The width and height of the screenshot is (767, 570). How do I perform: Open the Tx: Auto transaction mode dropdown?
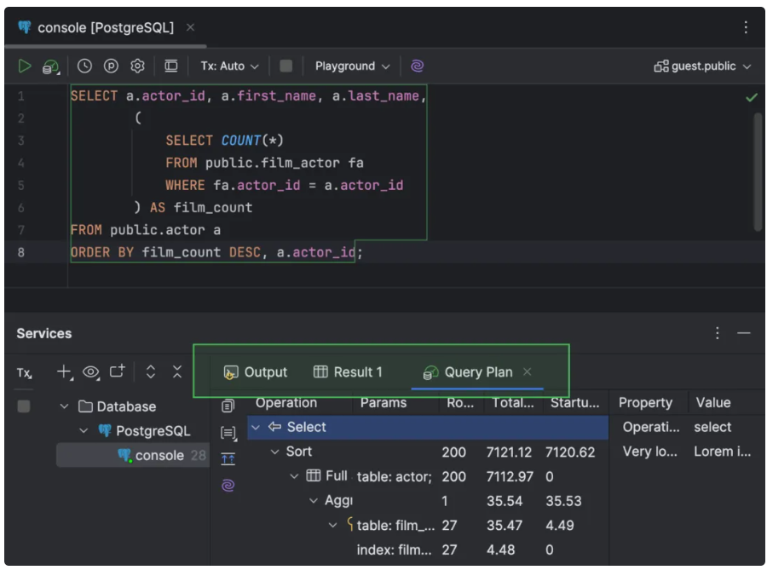click(x=228, y=66)
